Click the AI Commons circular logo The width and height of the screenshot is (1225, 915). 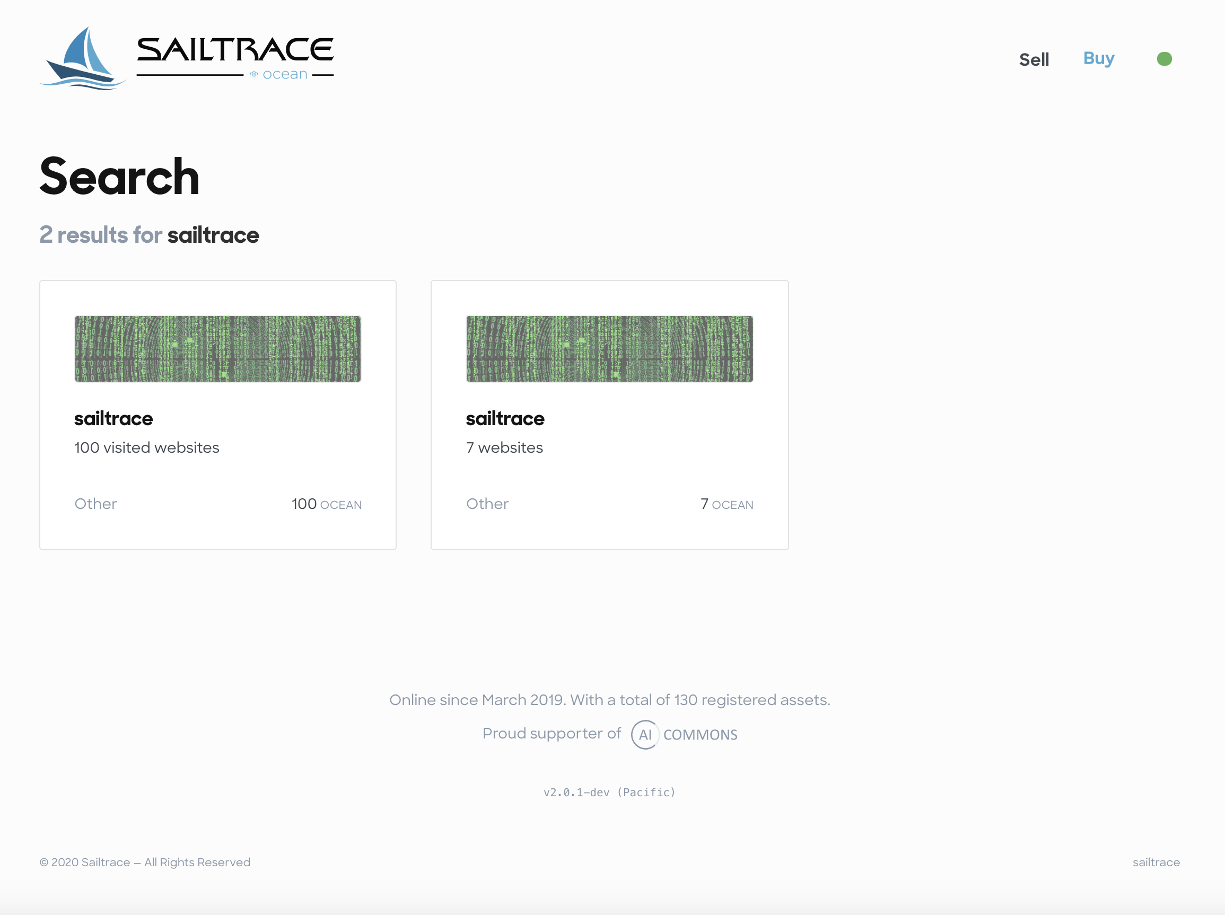point(645,735)
